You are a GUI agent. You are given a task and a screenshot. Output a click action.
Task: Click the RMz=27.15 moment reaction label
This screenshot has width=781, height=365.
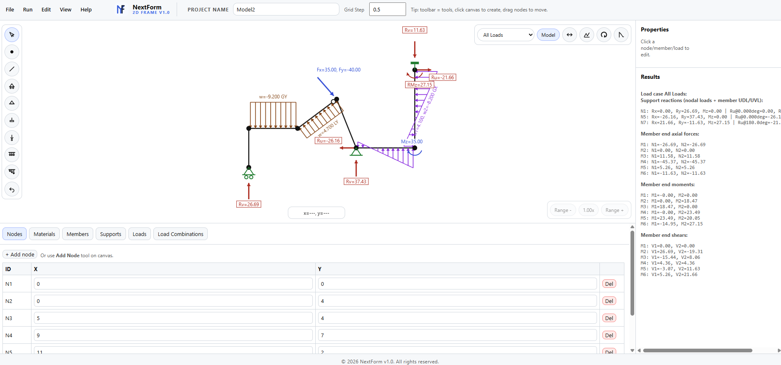pyautogui.click(x=420, y=85)
